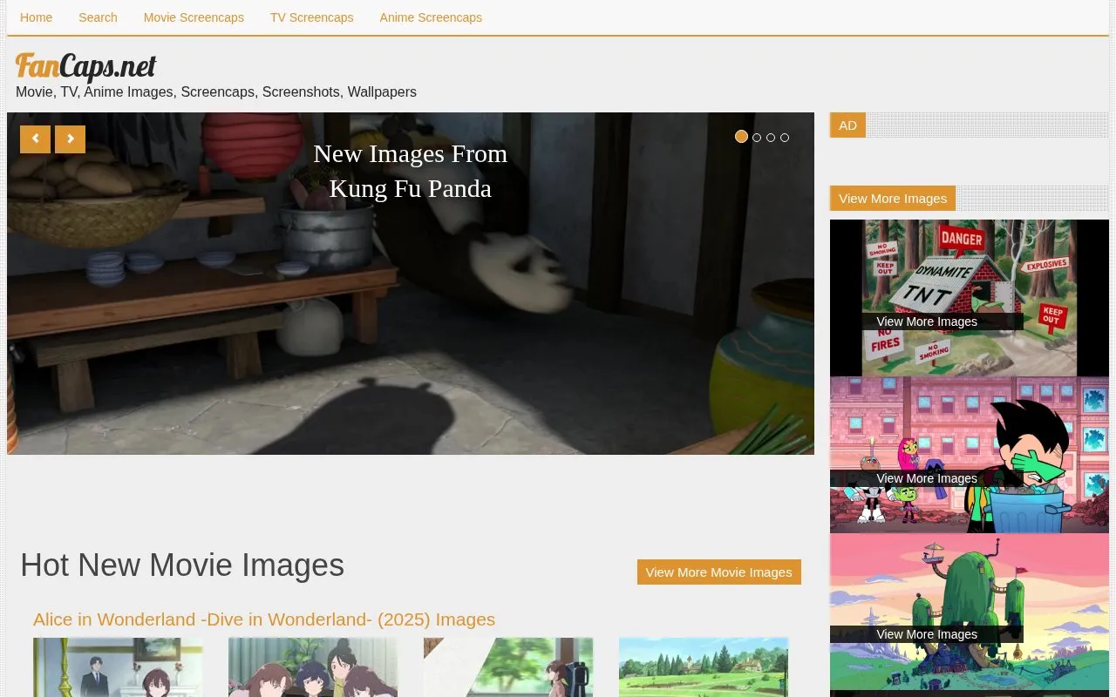
Task: Show the previous slide with left arrow
Action: coord(35,139)
